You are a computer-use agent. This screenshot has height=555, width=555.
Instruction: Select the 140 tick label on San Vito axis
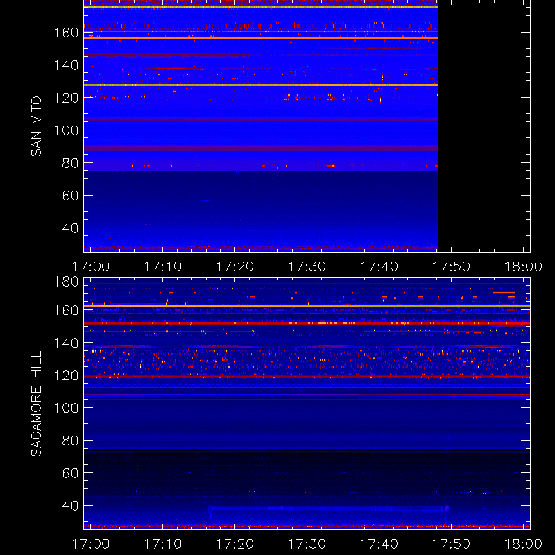tap(66, 65)
